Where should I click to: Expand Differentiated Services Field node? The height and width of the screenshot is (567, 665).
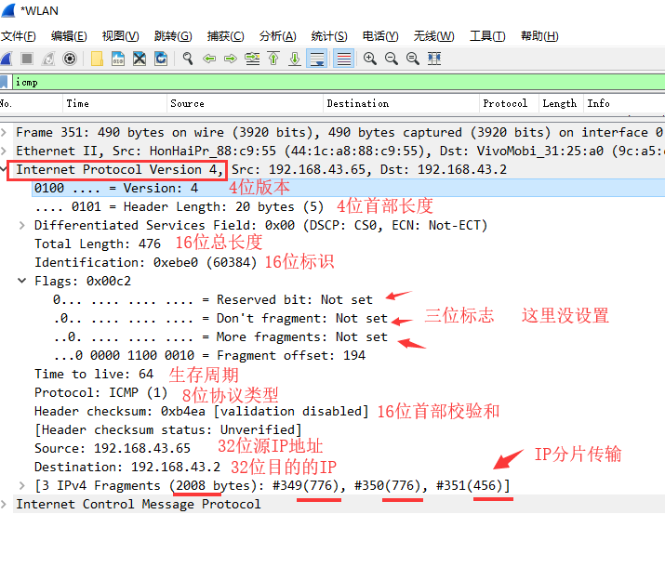pos(22,225)
